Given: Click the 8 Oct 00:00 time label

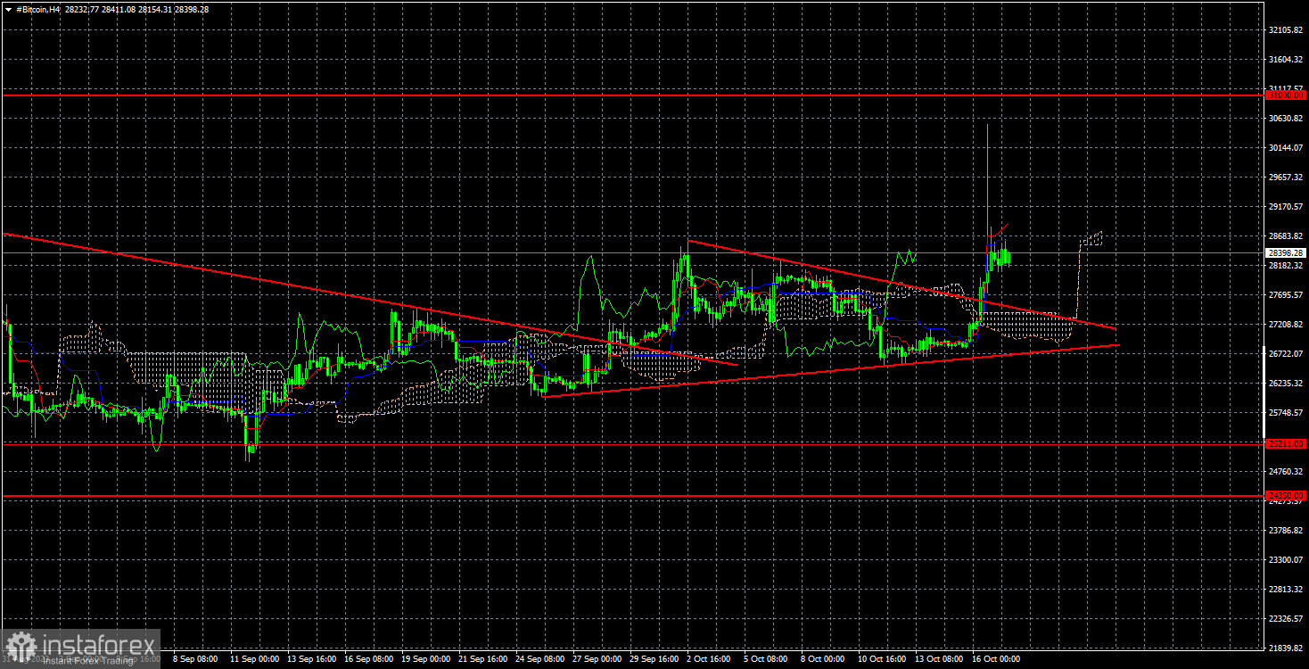Looking at the screenshot, I should pos(825,659).
